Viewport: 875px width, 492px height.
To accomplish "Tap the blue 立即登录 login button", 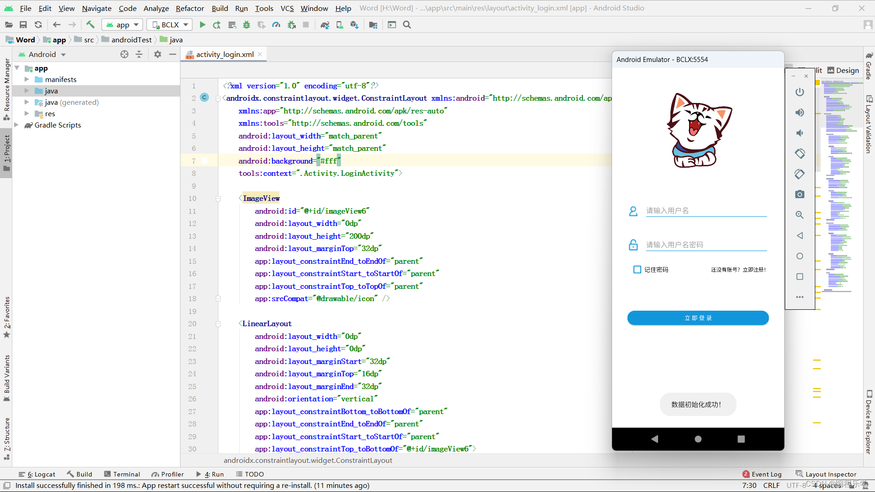I will tap(698, 318).
